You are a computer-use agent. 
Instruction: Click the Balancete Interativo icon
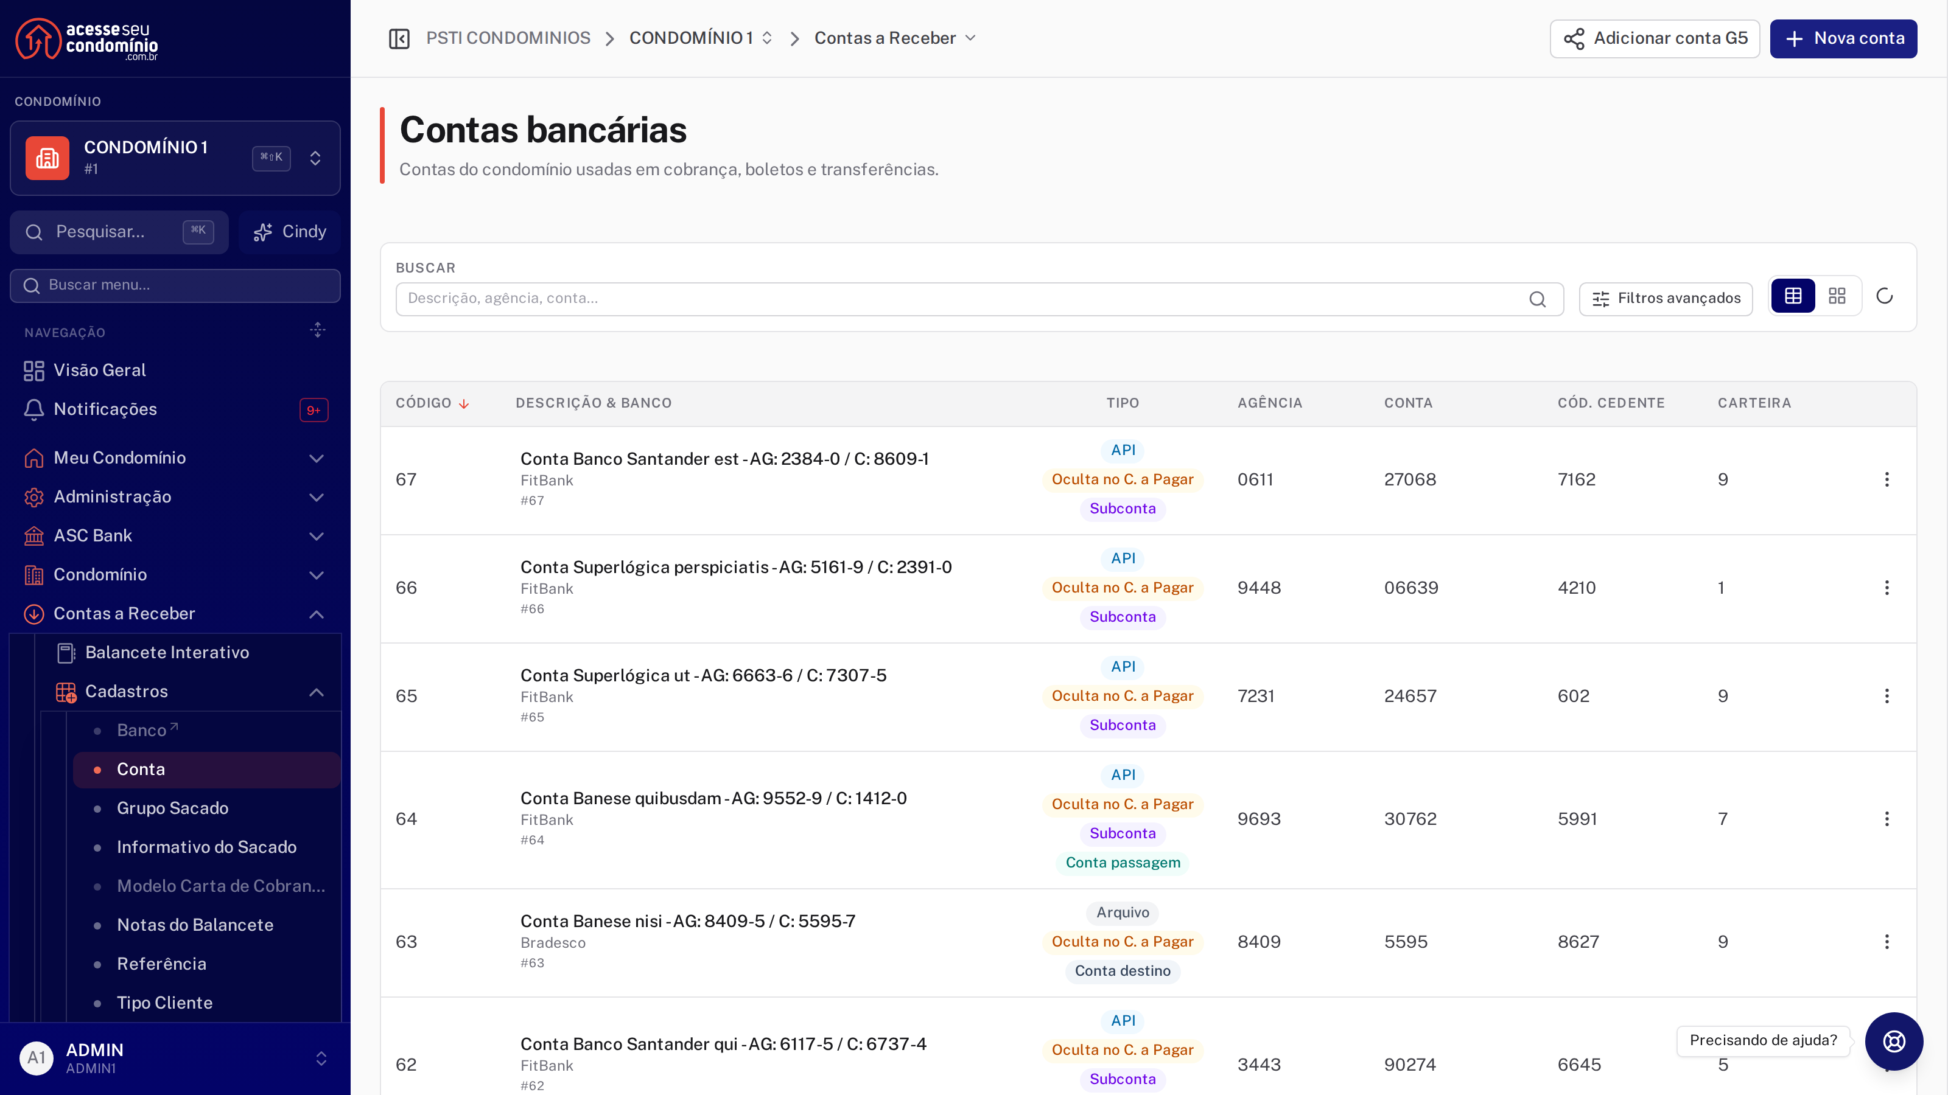click(66, 653)
